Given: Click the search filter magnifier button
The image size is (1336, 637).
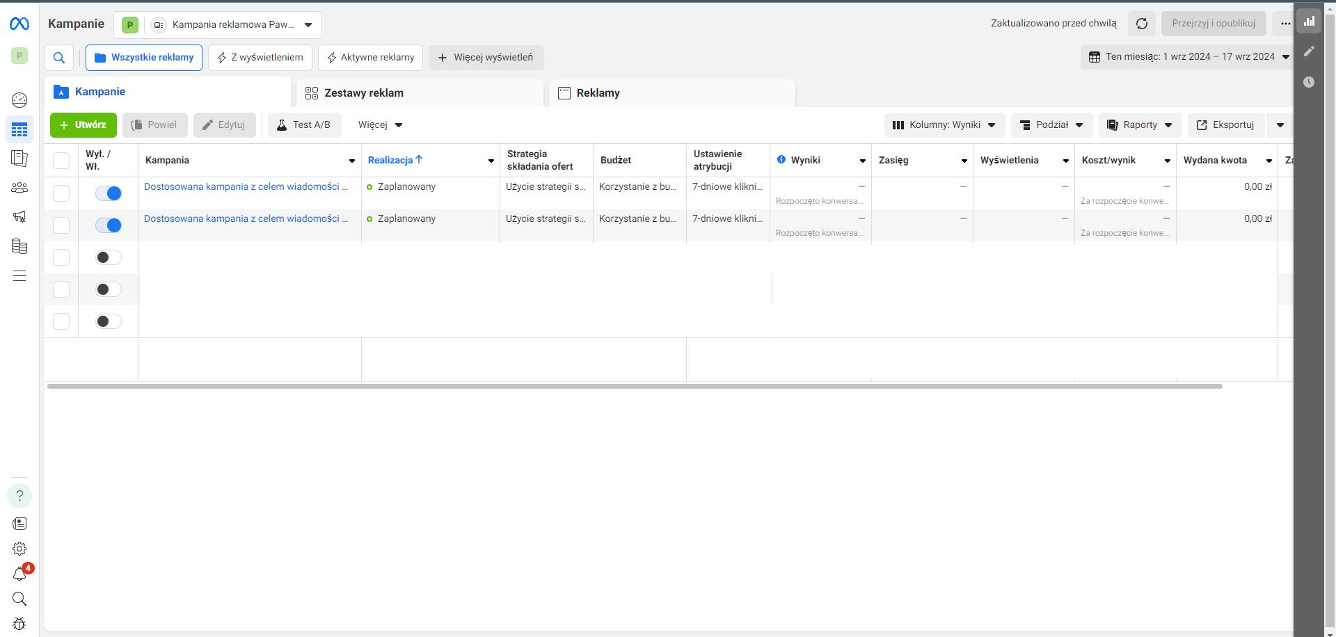Looking at the screenshot, I should click(x=59, y=58).
